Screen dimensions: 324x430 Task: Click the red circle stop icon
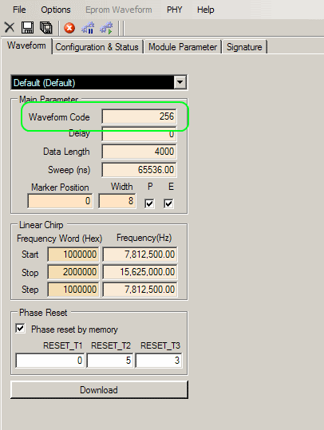click(x=69, y=28)
